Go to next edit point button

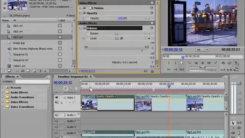coord(215,63)
